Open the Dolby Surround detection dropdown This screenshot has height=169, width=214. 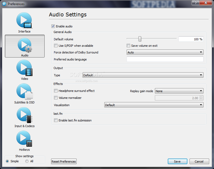tap(165, 52)
